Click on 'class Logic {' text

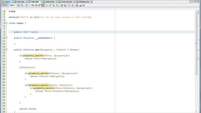click(x=17, y=23)
